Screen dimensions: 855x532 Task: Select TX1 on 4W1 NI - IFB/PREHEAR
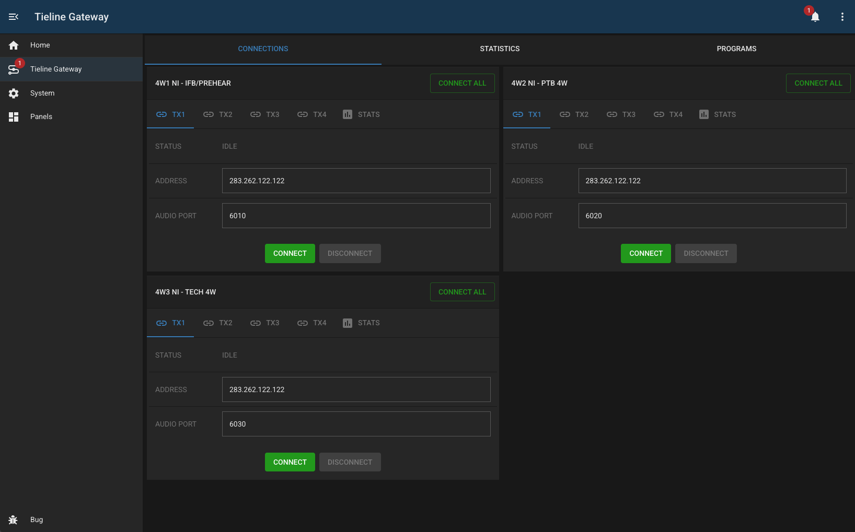170,114
